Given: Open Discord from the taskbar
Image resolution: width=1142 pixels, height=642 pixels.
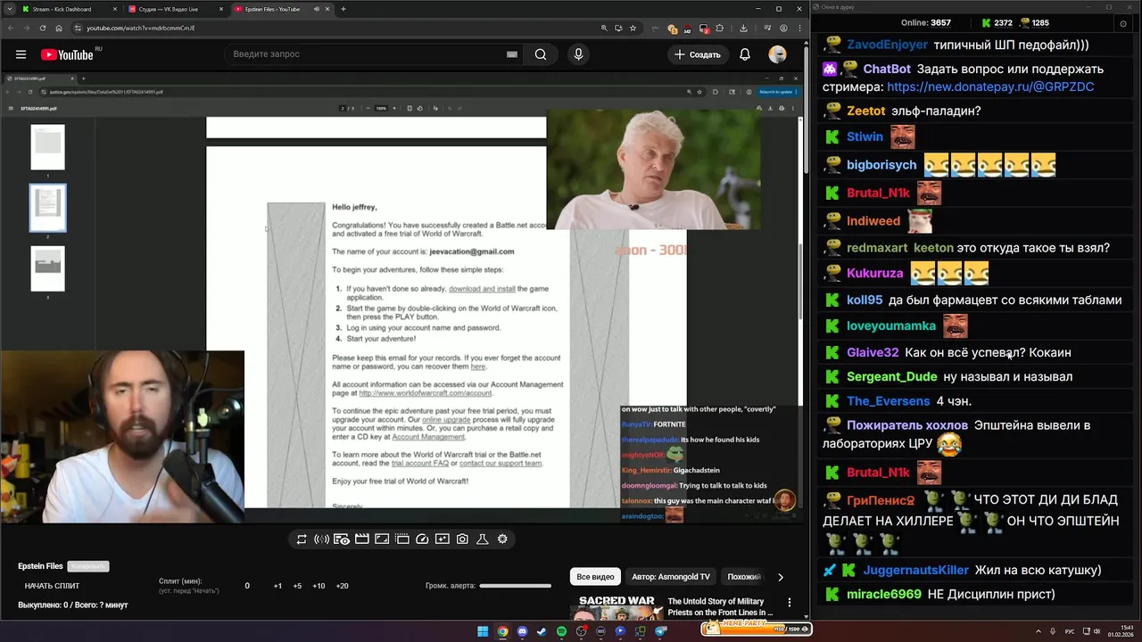Looking at the screenshot, I should 522,631.
